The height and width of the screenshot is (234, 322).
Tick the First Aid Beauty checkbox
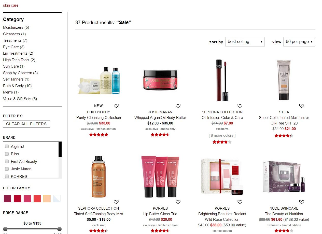pyautogui.click(x=7, y=161)
